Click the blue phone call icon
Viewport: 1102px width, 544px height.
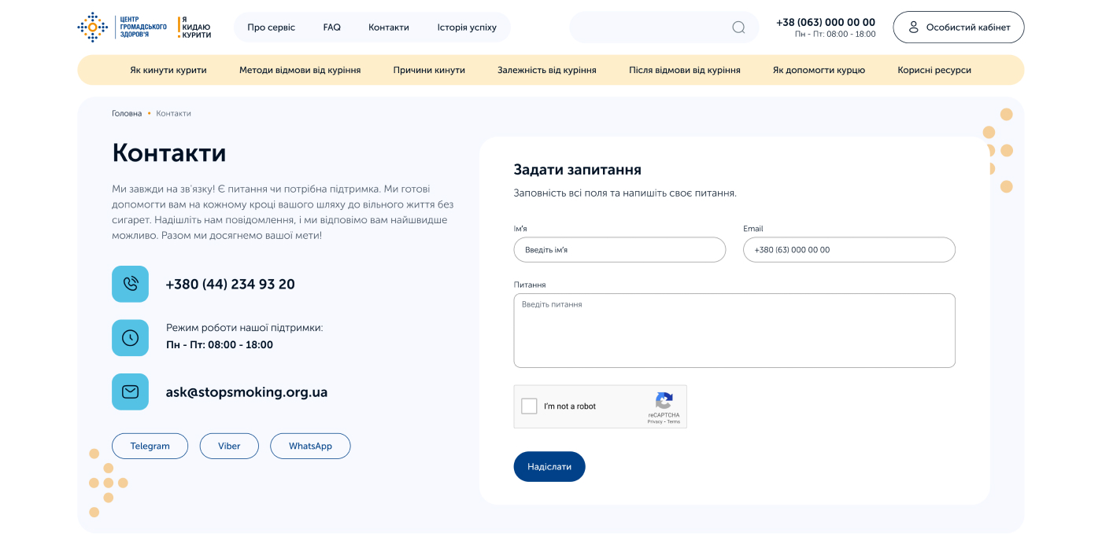coord(130,284)
